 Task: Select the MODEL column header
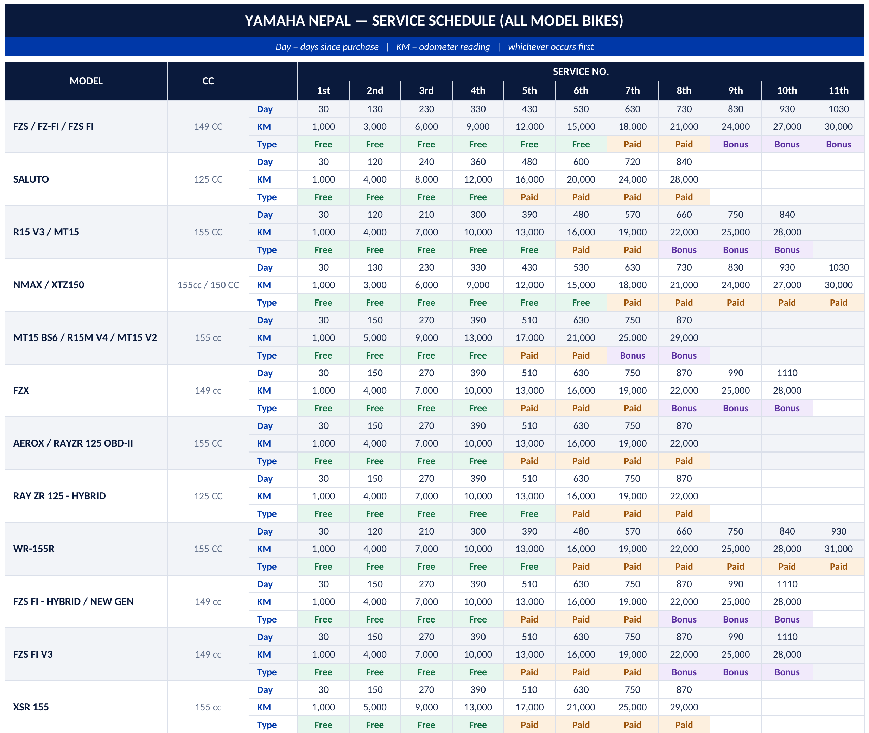click(x=86, y=81)
